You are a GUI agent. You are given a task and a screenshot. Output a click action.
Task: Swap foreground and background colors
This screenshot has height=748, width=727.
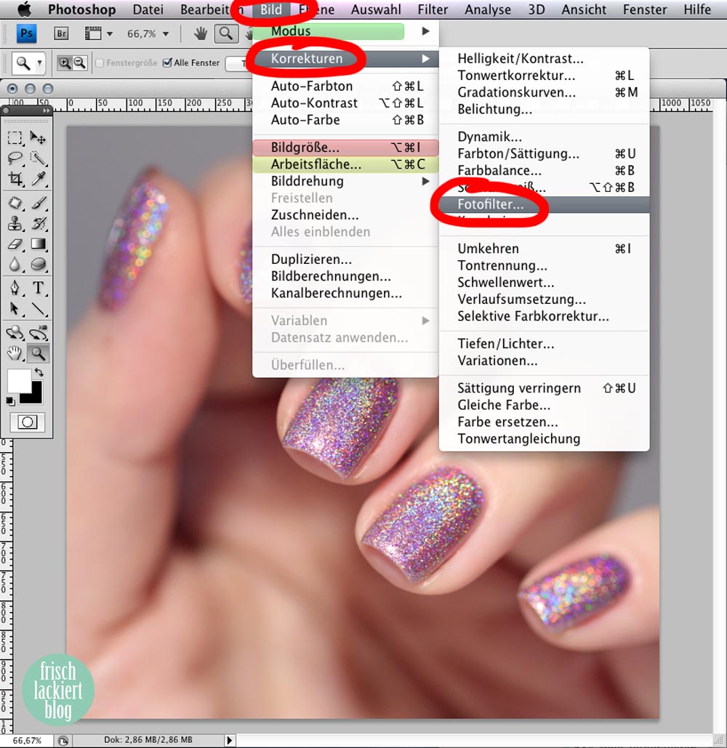coord(39,372)
